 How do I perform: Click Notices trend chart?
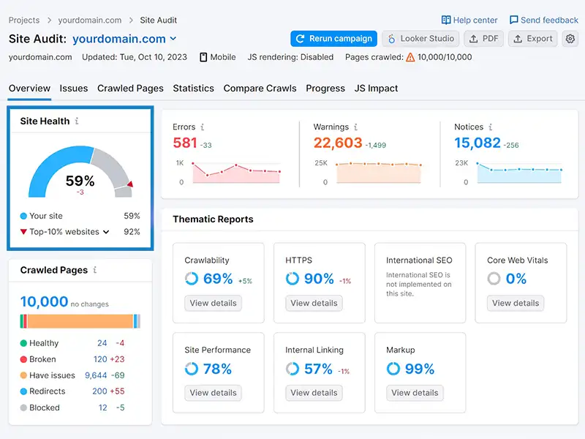point(519,173)
